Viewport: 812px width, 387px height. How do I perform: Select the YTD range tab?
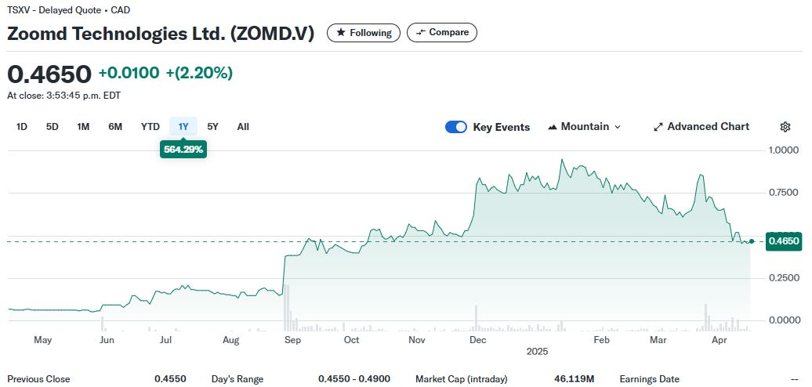[150, 127]
